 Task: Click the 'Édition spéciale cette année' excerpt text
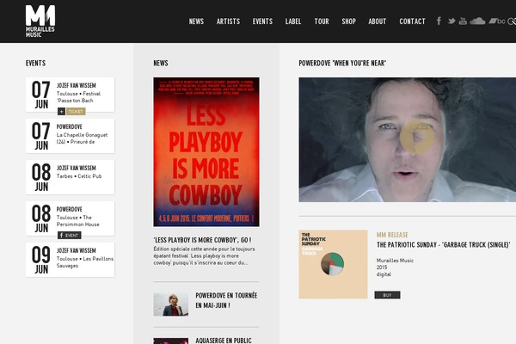(204, 256)
